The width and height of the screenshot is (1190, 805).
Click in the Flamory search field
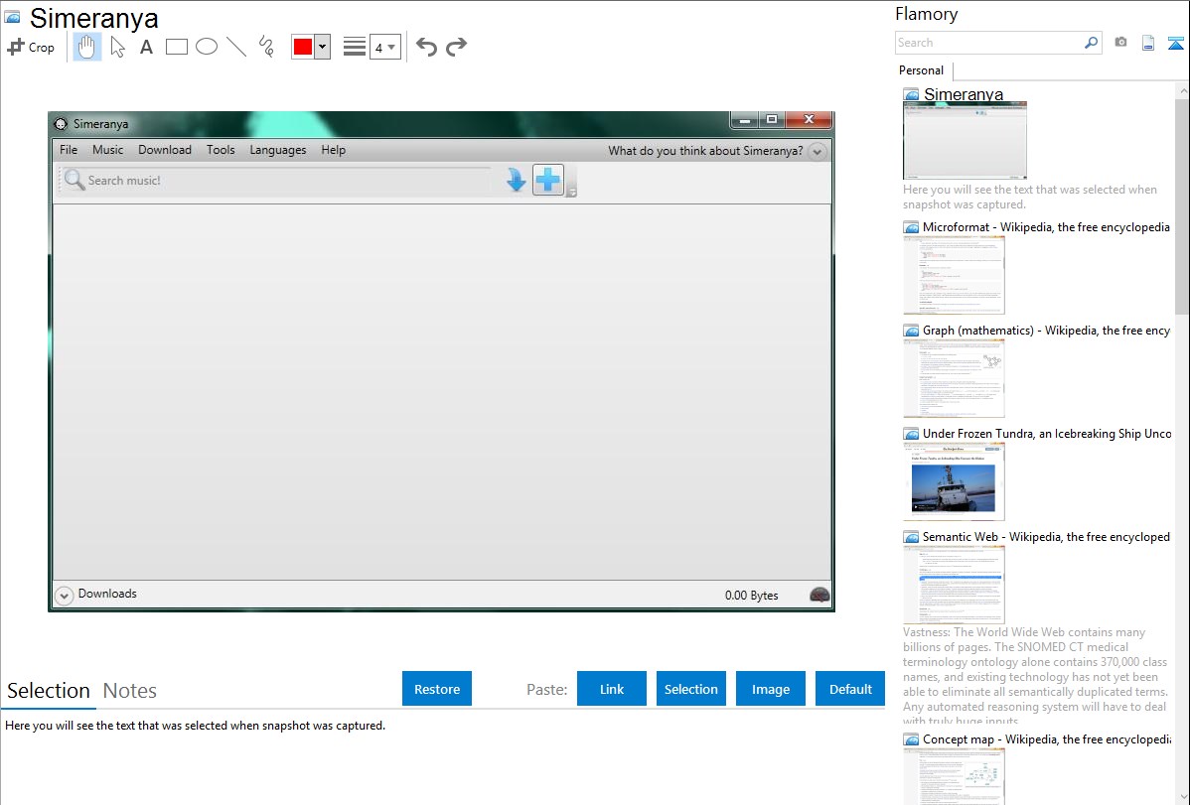988,43
